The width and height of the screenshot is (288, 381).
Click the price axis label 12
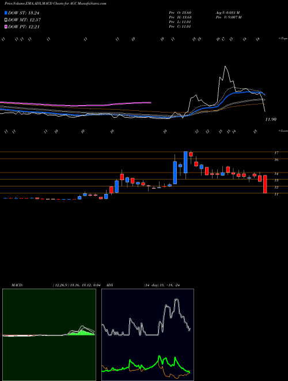276,188
